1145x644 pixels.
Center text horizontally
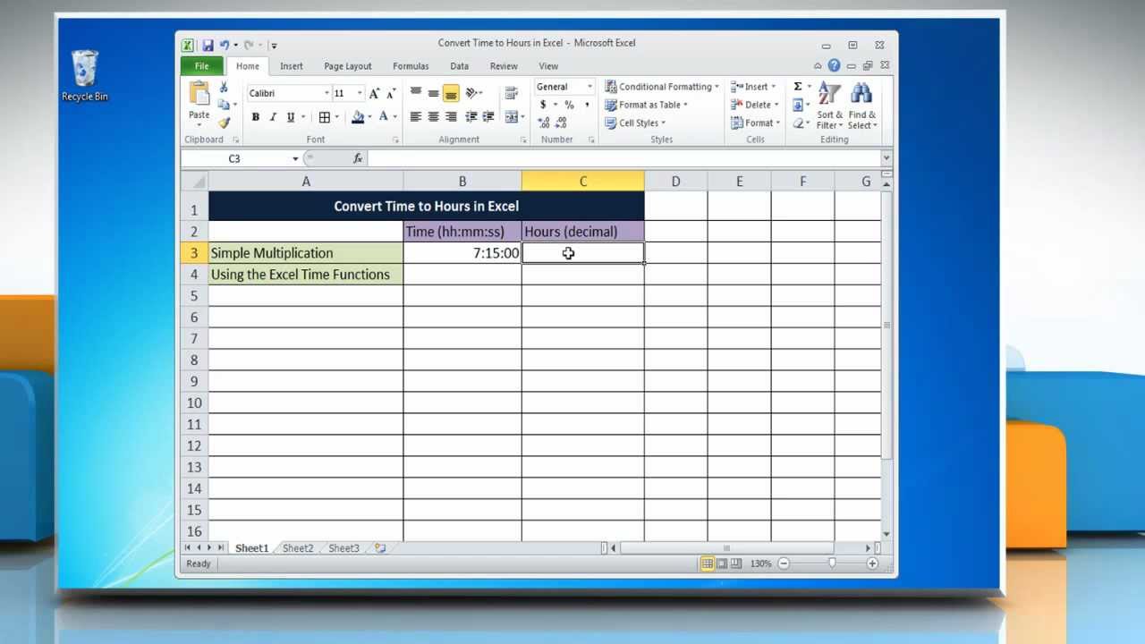[433, 117]
